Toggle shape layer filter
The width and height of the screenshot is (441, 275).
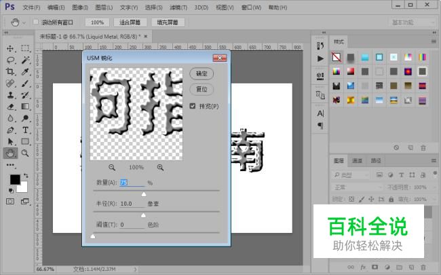point(412,175)
